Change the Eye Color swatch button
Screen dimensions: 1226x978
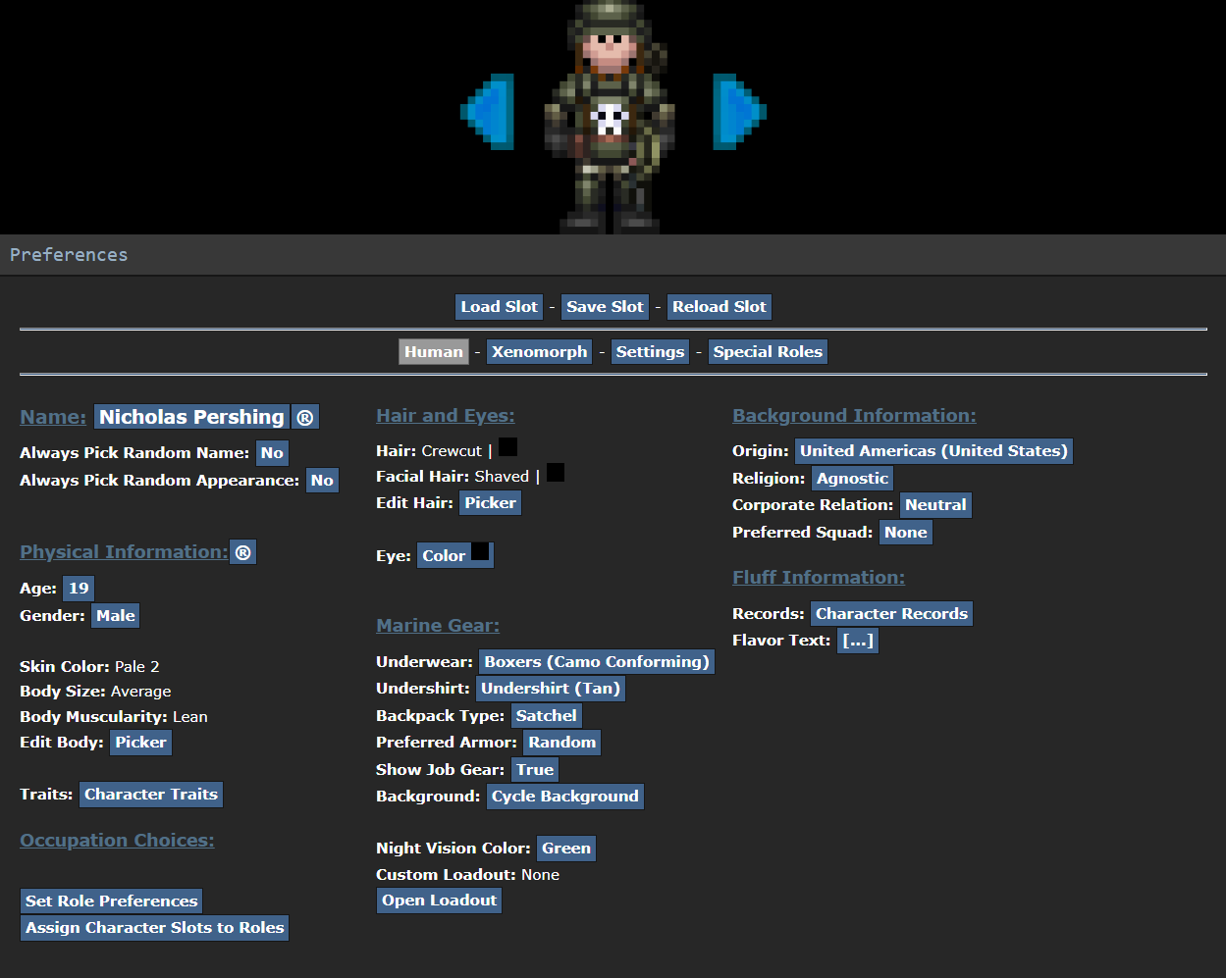tap(455, 555)
